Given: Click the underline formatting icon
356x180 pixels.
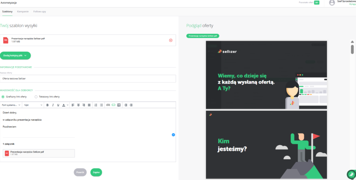Looking at the screenshot, I should (x=58, y=105).
